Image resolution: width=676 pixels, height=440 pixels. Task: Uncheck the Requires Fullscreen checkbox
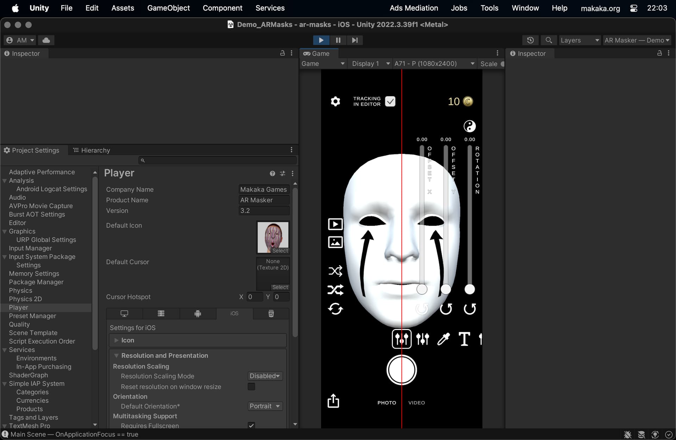pyautogui.click(x=251, y=425)
